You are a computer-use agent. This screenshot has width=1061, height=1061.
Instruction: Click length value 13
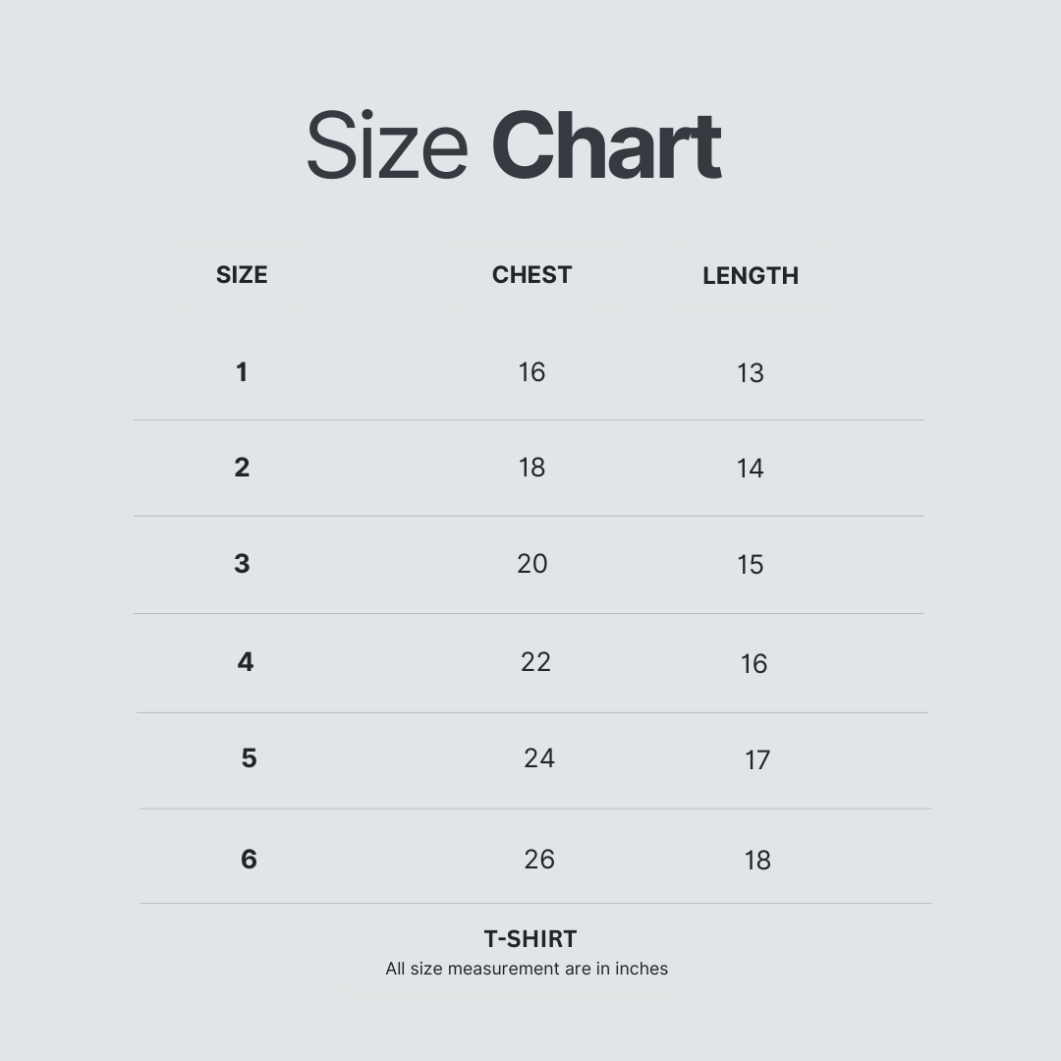751,373
